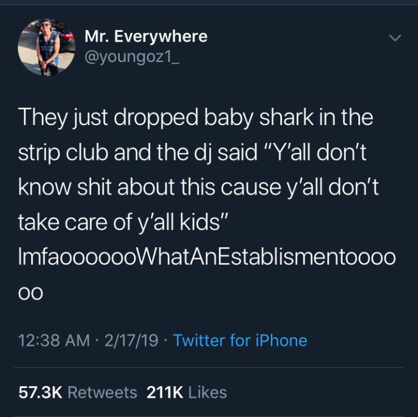Tap the Mr. Everywhere profile picture

coord(46,47)
